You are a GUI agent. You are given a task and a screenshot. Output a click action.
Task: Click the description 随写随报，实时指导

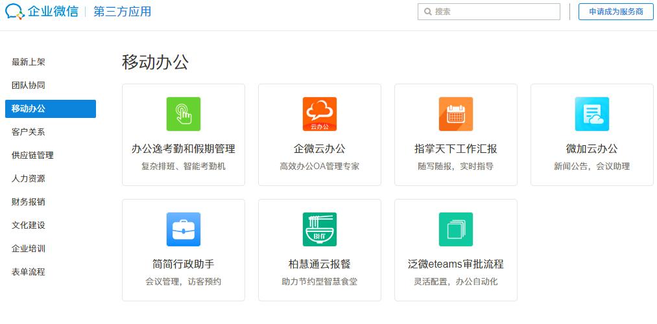[x=456, y=166]
